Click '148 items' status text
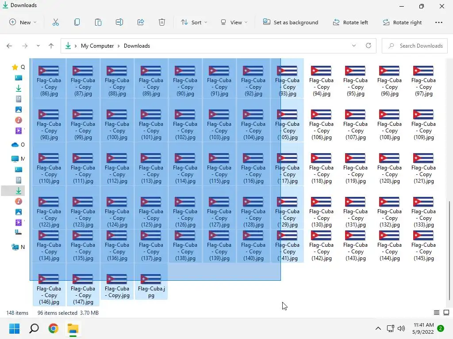 tap(17, 313)
